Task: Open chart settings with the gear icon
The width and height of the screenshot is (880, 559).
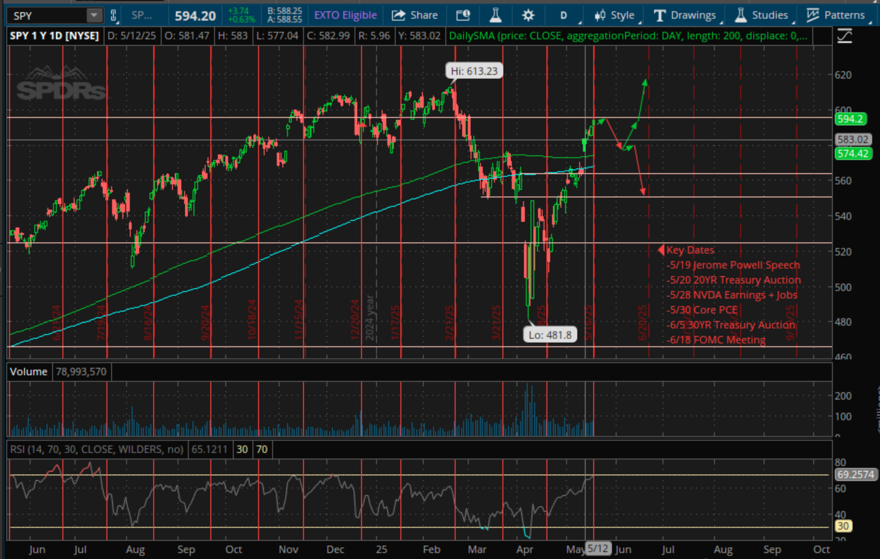Action: 528,15
